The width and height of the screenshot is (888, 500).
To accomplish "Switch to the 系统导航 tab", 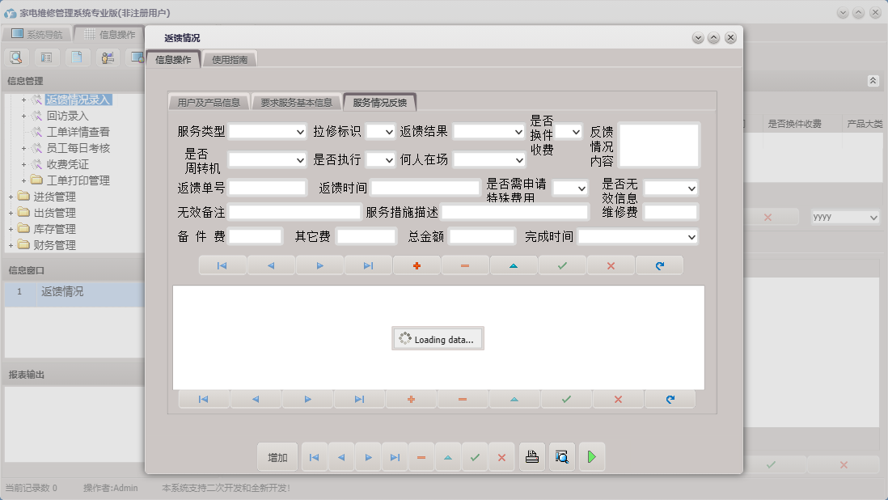I will 45,34.
